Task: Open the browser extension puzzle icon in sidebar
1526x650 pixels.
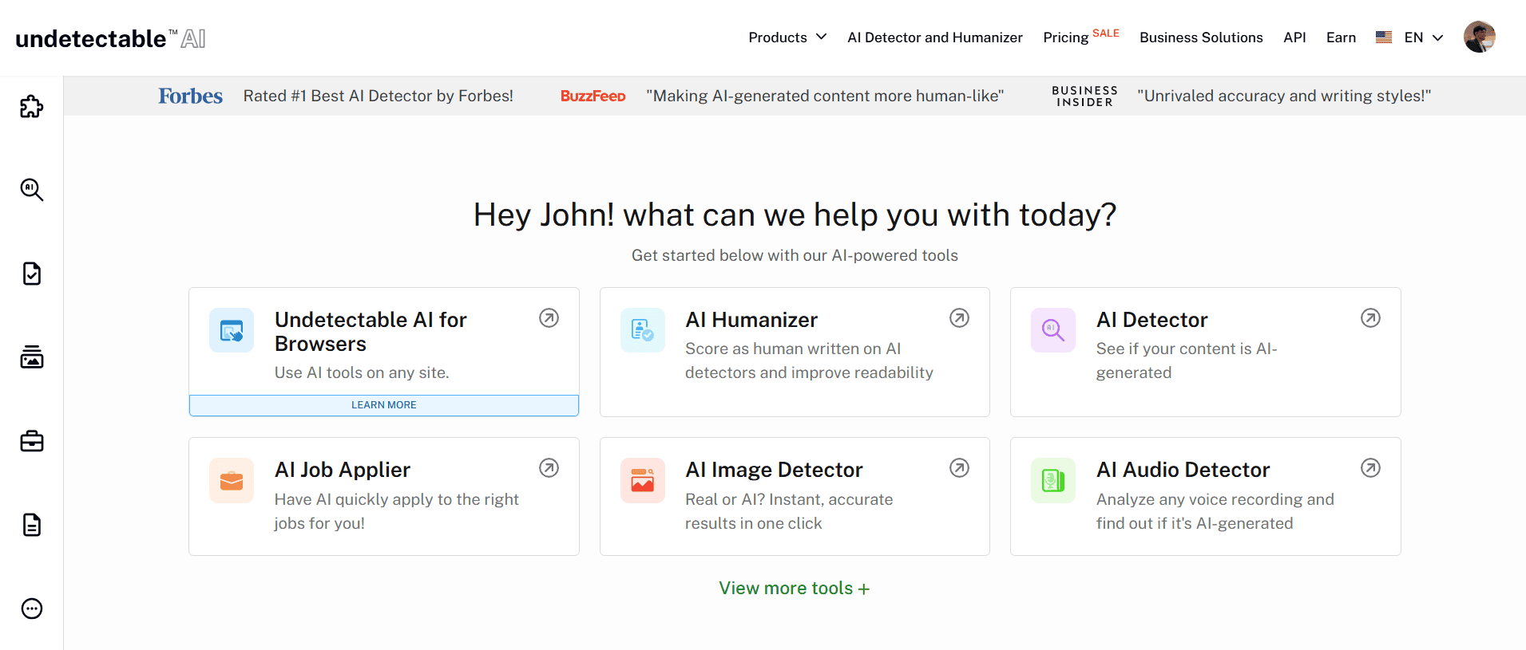Action: pos(31,106)
